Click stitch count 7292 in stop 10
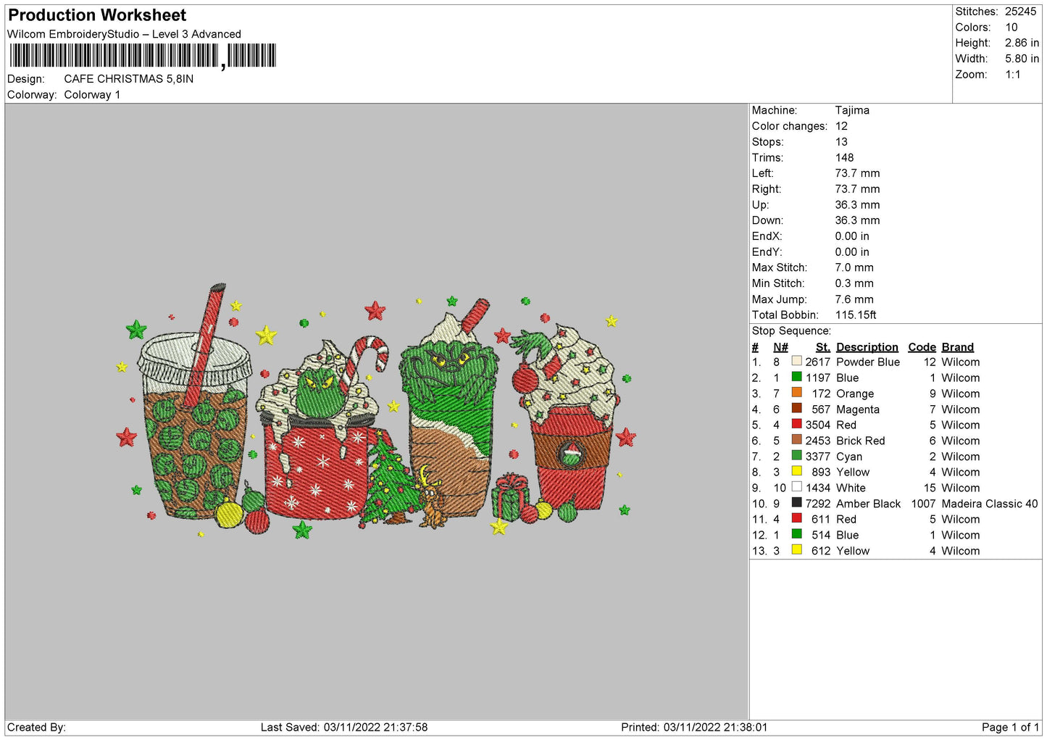Screen dimensions: 1047x740 [x=818, y=504]
